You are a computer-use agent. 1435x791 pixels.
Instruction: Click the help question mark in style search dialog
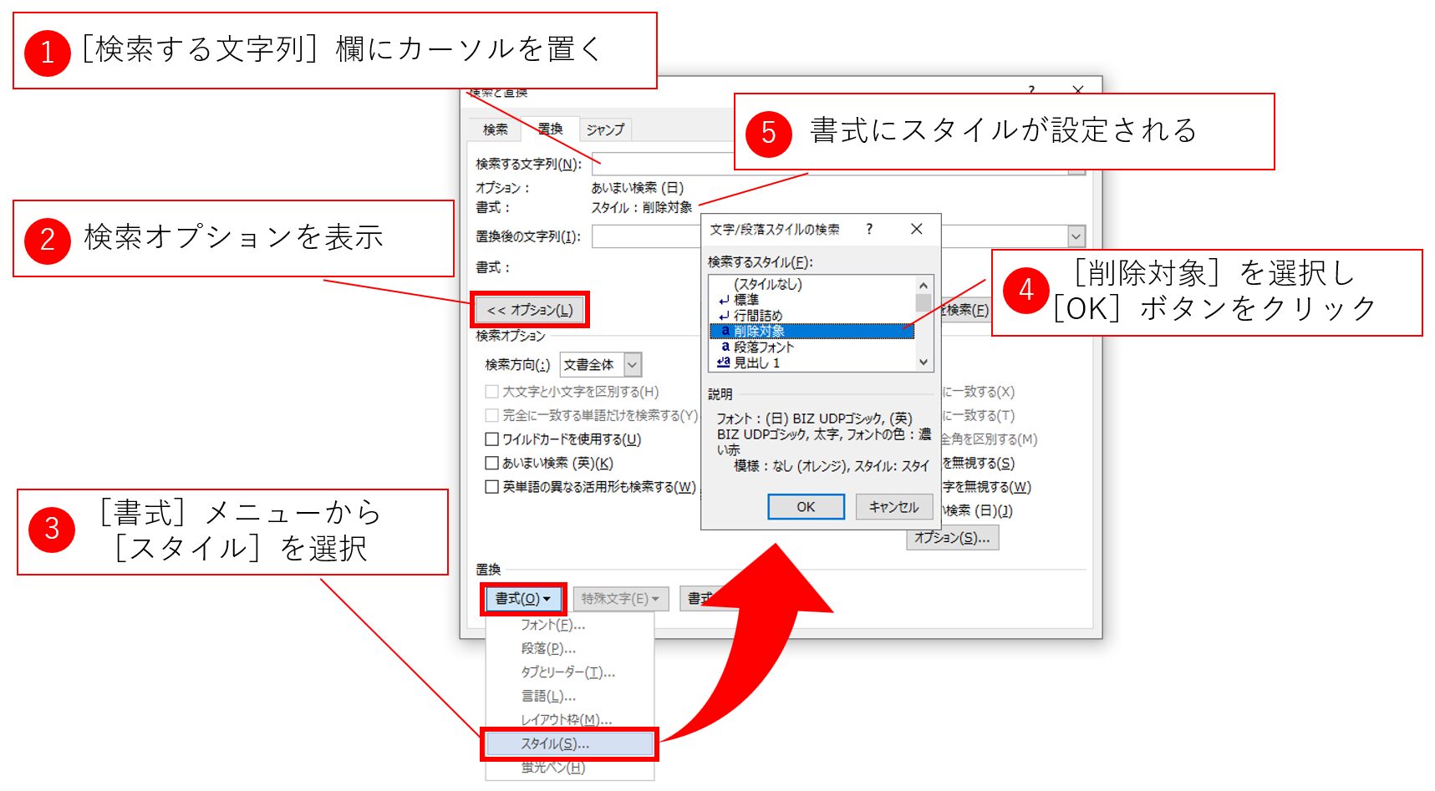click(x=869, y=229)
